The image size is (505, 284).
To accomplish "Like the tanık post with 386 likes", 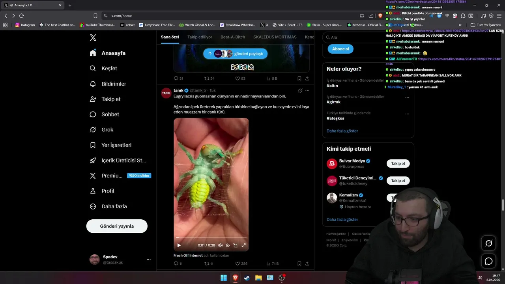I will pos(238,263).
